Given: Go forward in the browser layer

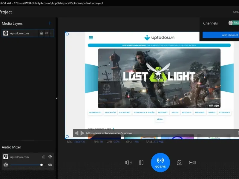Looking at the screenshot, I should pyautogui.click(x=82, y=133).
